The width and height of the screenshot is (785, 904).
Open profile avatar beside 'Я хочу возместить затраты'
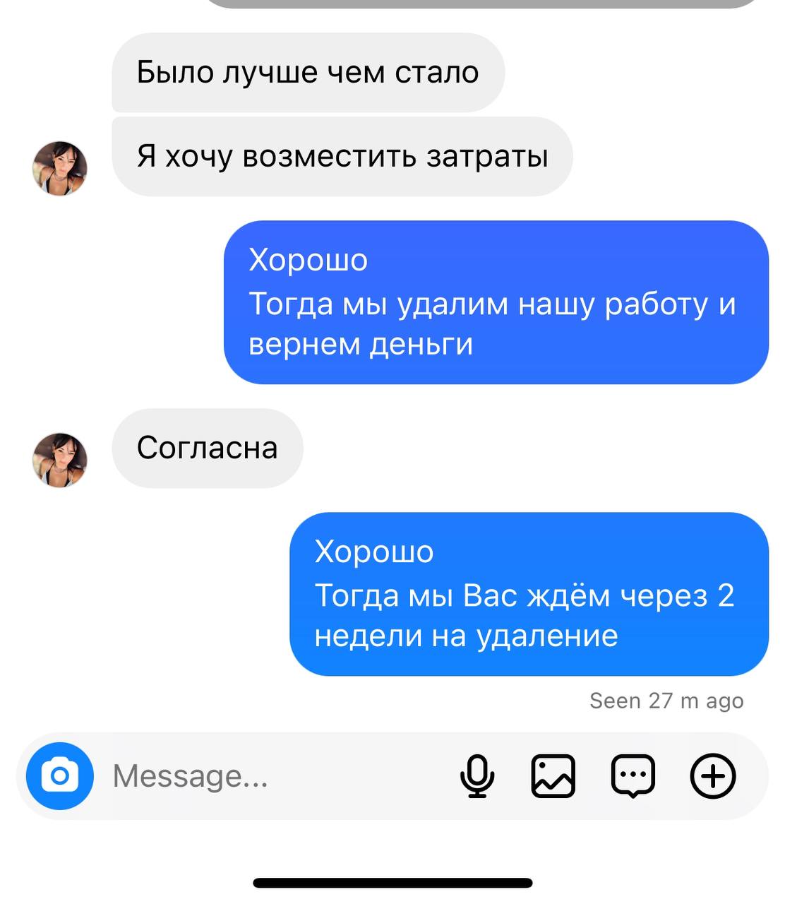[60, 168]
